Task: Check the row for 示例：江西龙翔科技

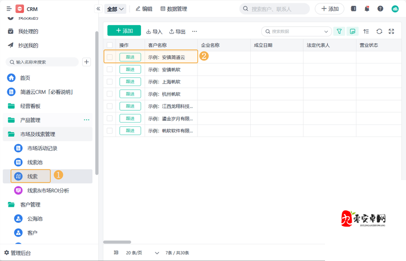Action: coord(110,106)
